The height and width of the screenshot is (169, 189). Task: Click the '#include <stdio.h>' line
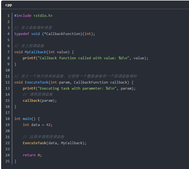[33, 16]
